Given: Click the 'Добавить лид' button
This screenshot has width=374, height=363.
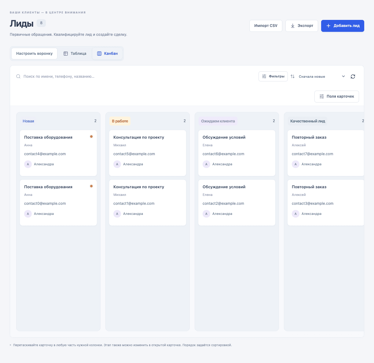Looking at the screenshot, I should [343, 26].
